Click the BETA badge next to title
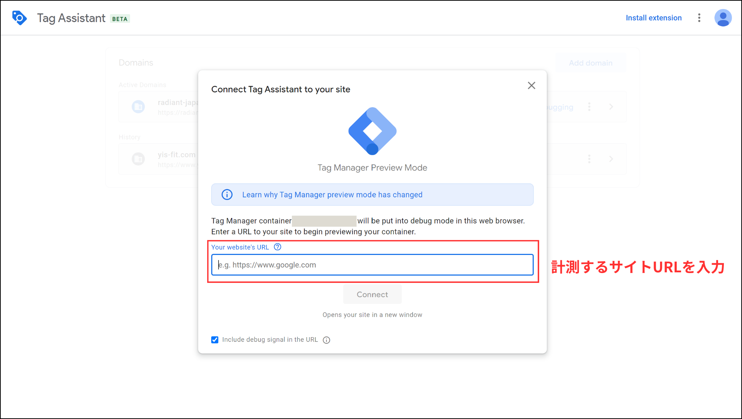This screenshot has width=742, height=419. pyautogui.click(x=120, y=19)
